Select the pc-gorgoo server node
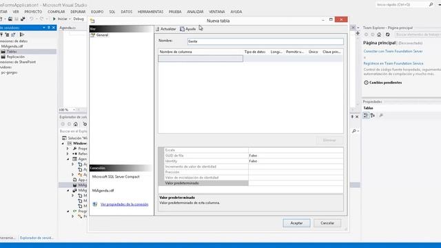441x248 pixels. (9, 72)
